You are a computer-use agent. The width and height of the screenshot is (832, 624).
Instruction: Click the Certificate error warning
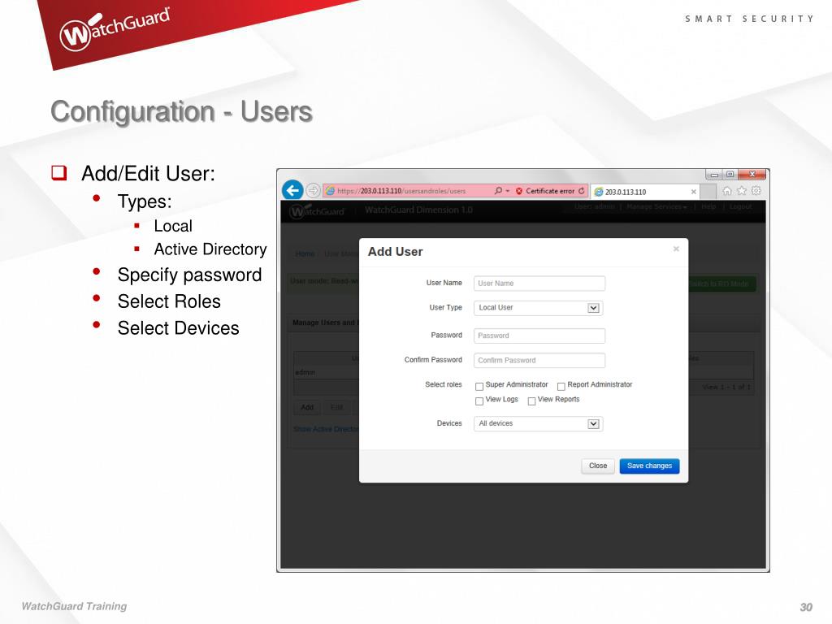click(545, 191)
